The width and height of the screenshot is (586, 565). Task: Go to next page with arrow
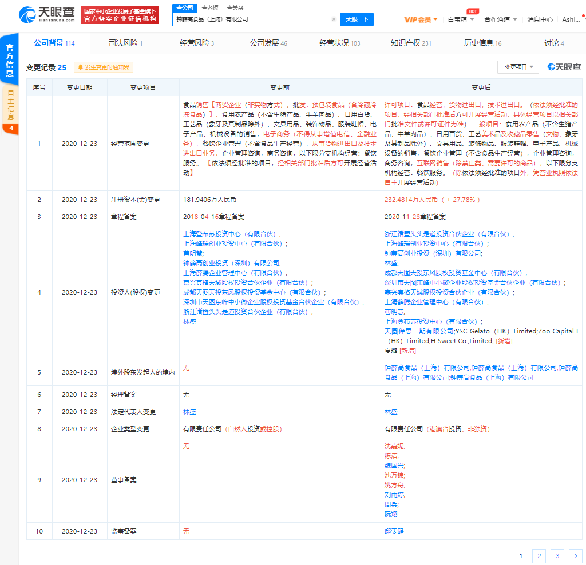(x=576, y=555)
